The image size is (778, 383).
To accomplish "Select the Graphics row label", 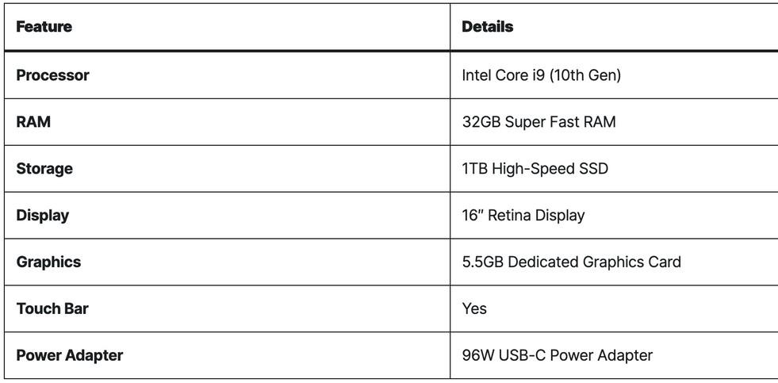I will (x=48, y=262).
